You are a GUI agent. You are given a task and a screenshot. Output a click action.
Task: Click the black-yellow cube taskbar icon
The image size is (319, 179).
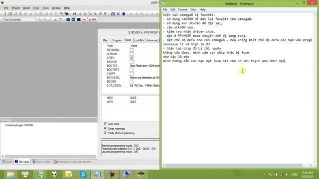pos(141,175)
